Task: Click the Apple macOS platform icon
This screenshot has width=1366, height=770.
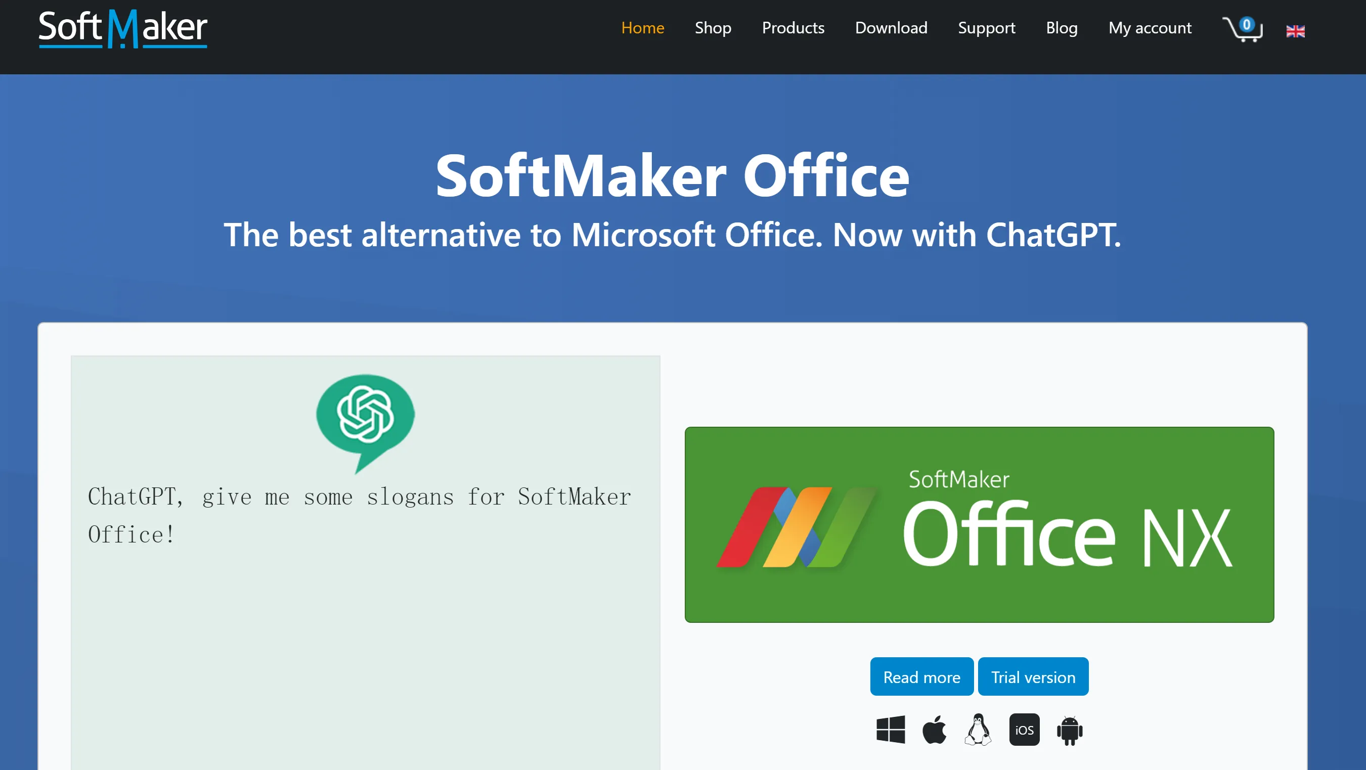Action: 935,730
